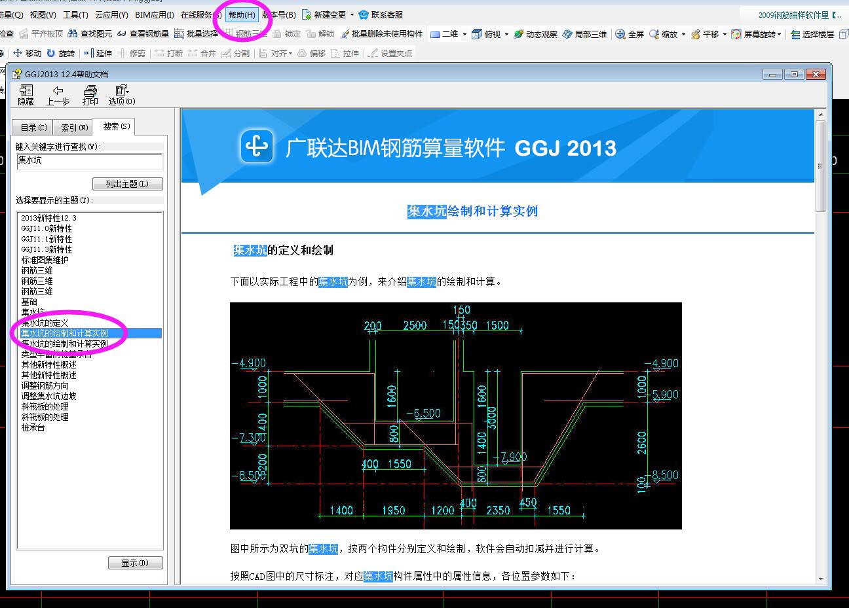Expand the 平移 dropdown arrow
This screenshot has width=849, height=608.
(x=725, y=35)
